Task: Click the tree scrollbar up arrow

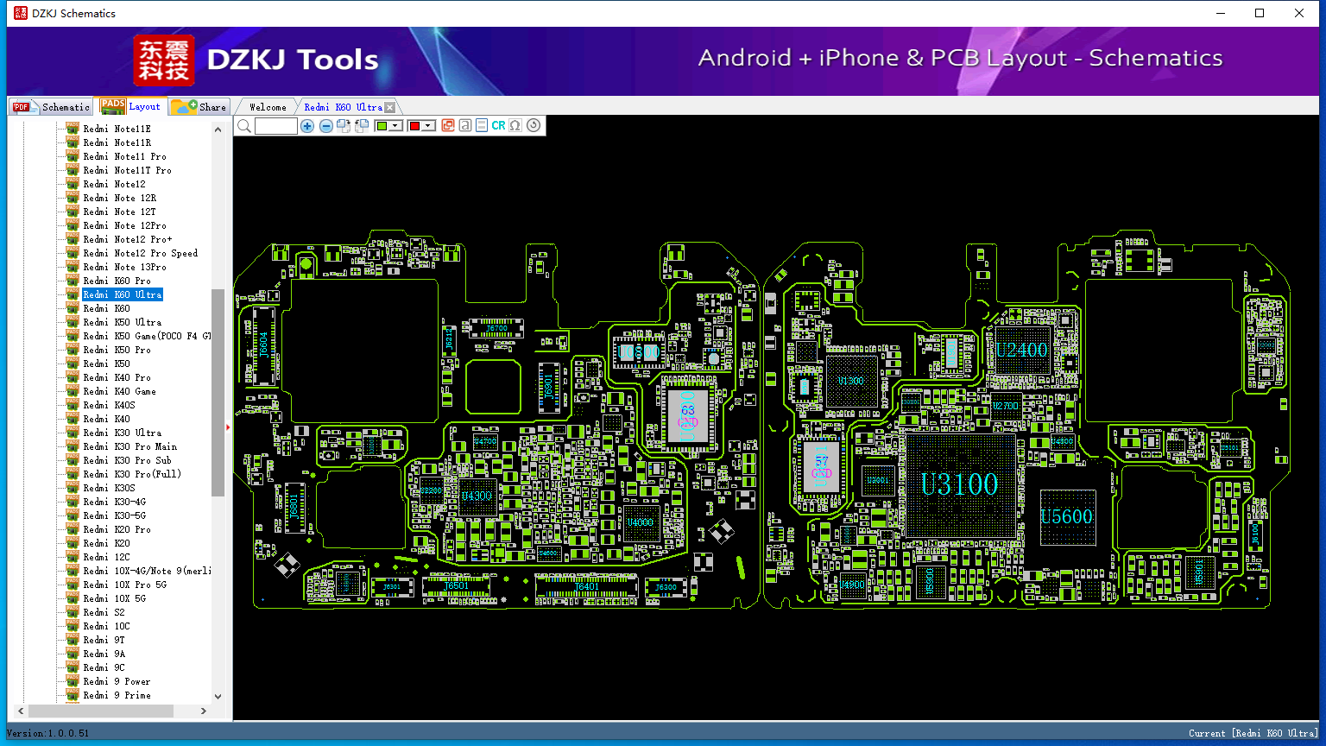Action: [x=218, y=130]
